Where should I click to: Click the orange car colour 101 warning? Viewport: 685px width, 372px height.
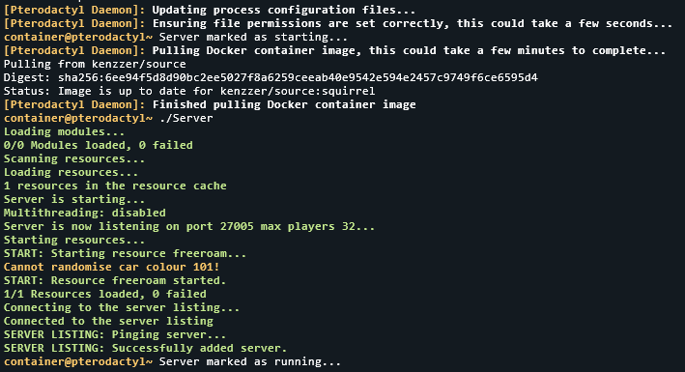[112, 267]
